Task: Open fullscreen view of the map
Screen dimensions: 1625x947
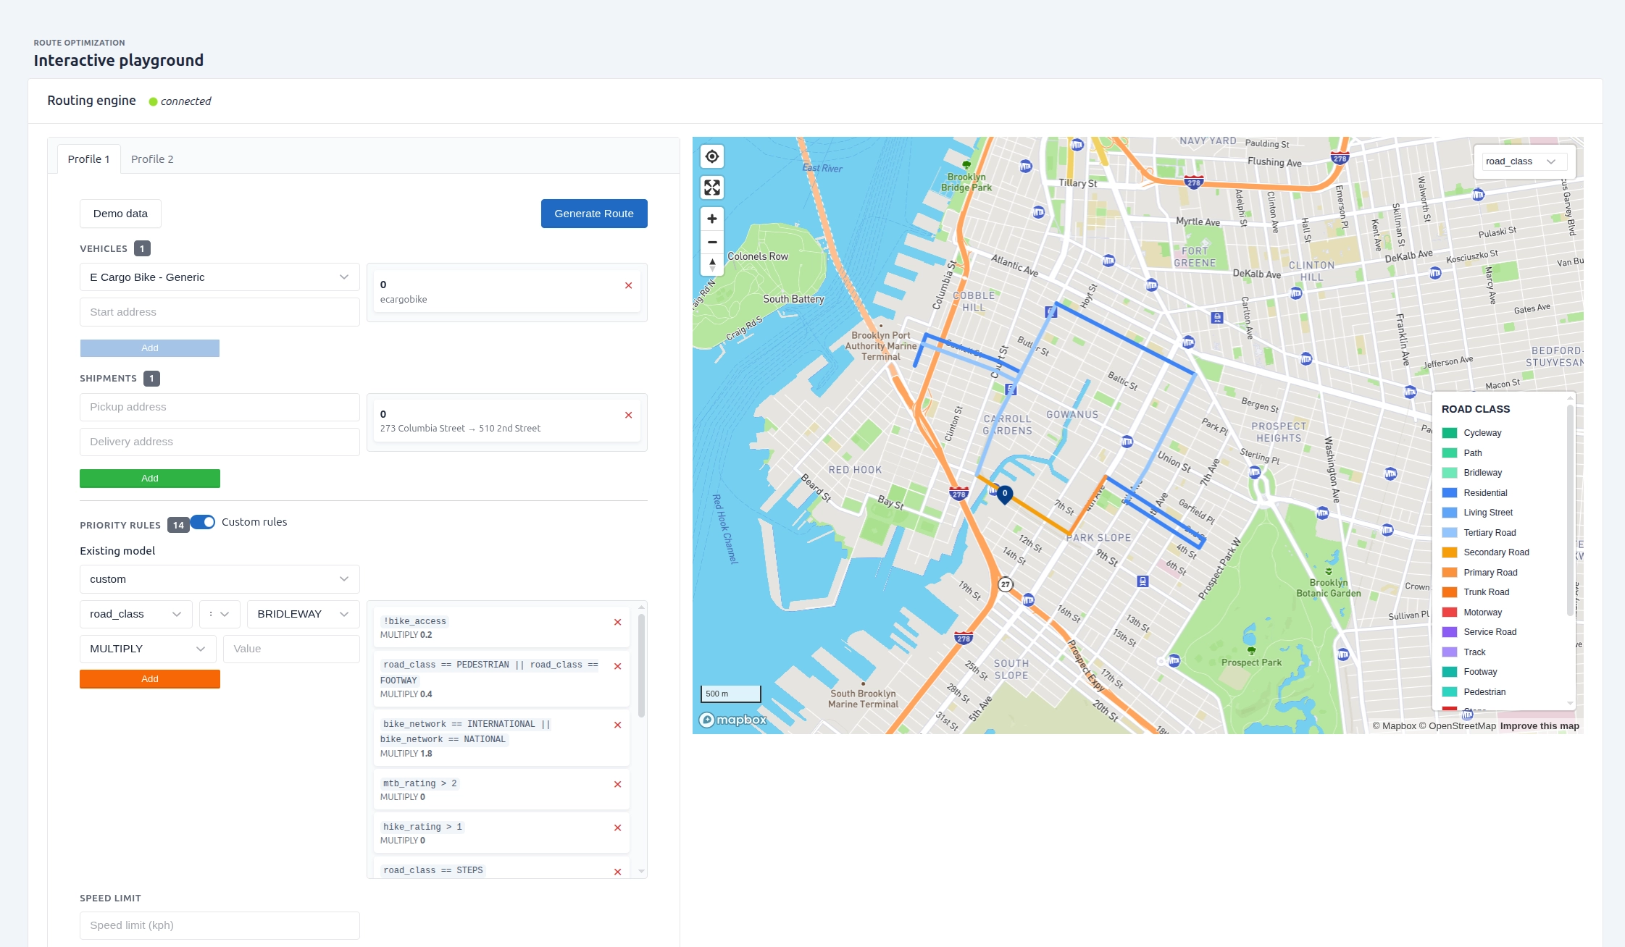Action: (x=711, y=187)
